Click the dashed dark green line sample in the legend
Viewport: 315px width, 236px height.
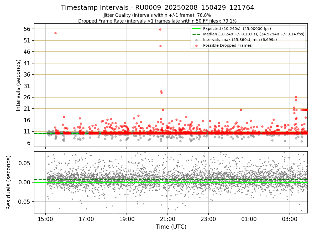[x=197, y=34]
